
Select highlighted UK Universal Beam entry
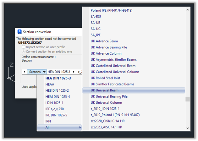[x=134, y=90]
